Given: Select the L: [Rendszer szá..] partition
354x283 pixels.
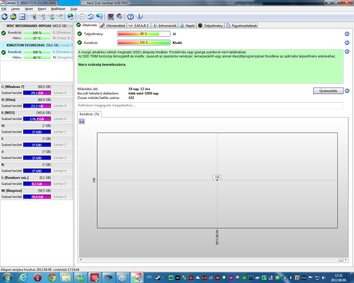Looking at the screenshot, I should 37,181.
